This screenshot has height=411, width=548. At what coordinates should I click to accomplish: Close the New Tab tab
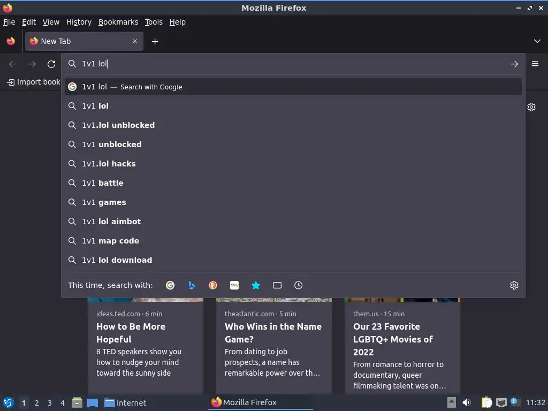[135, 41]
